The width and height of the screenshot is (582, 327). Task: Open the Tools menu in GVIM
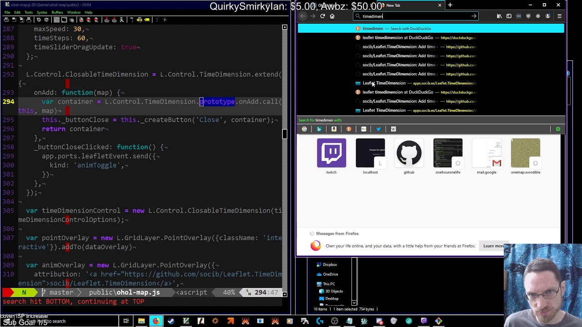click(28, 12)
